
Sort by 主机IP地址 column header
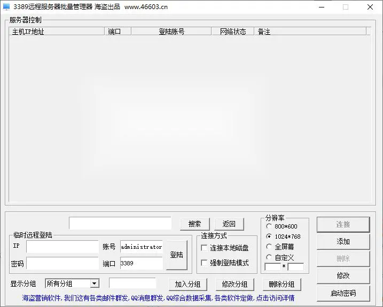point(57,32)
